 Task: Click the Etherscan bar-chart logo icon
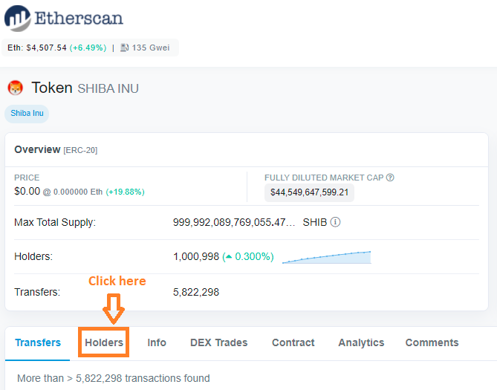(x=18, y=19)
